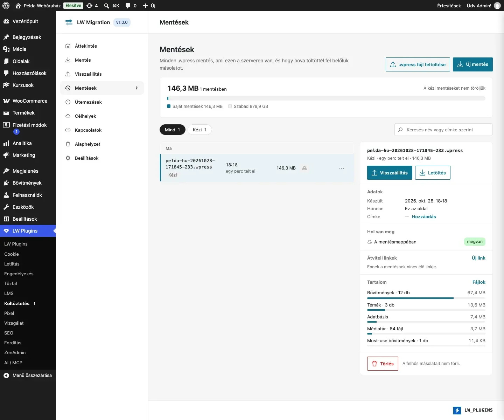Click the three-dot menu on backup row

click(341, 168)
